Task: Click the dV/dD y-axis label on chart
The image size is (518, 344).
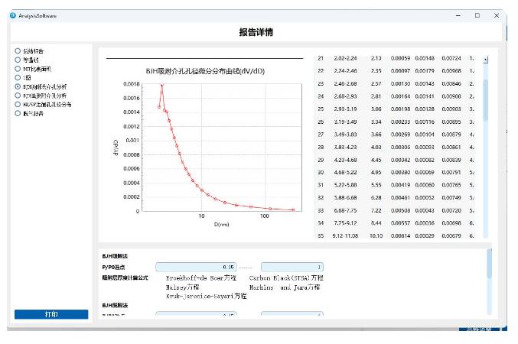Action: (x=116, y=148)
